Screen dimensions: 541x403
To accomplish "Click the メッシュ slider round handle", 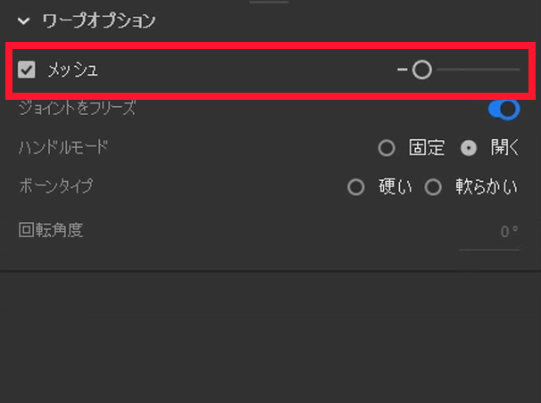I will click(x=422, y=70).
